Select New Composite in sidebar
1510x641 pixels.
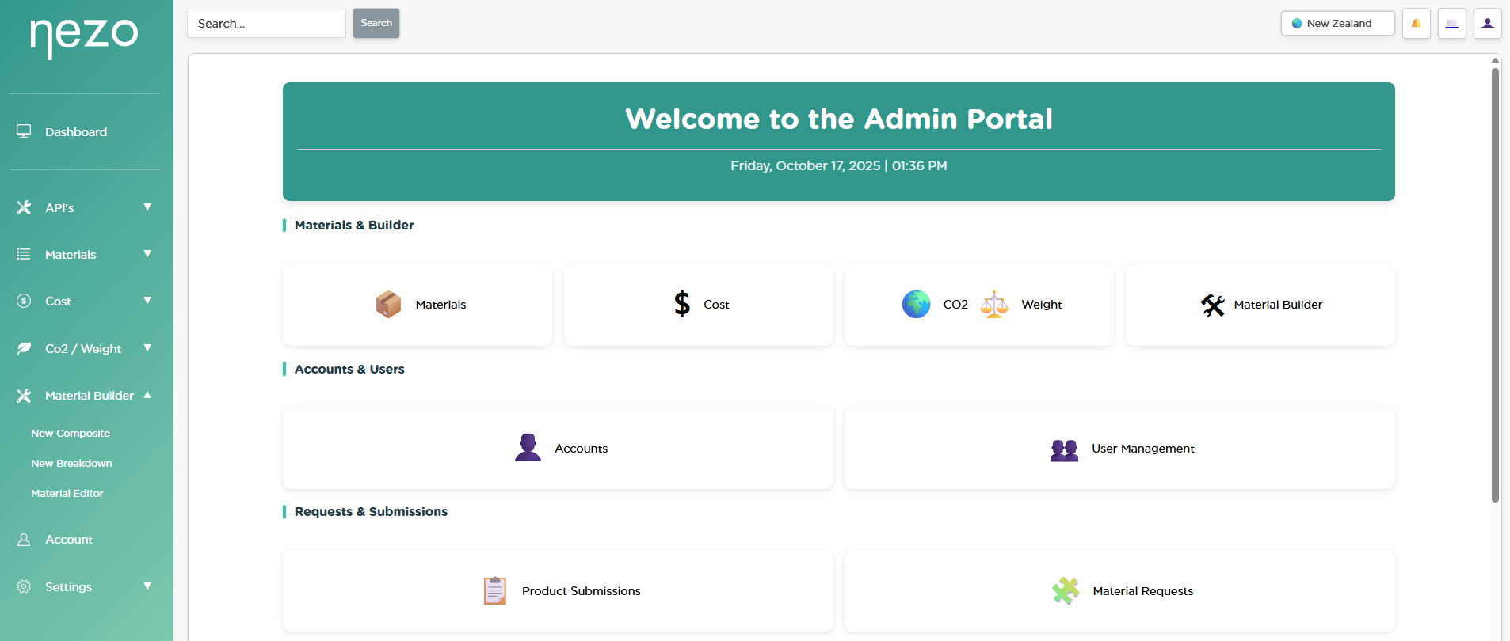coord(71,434)
